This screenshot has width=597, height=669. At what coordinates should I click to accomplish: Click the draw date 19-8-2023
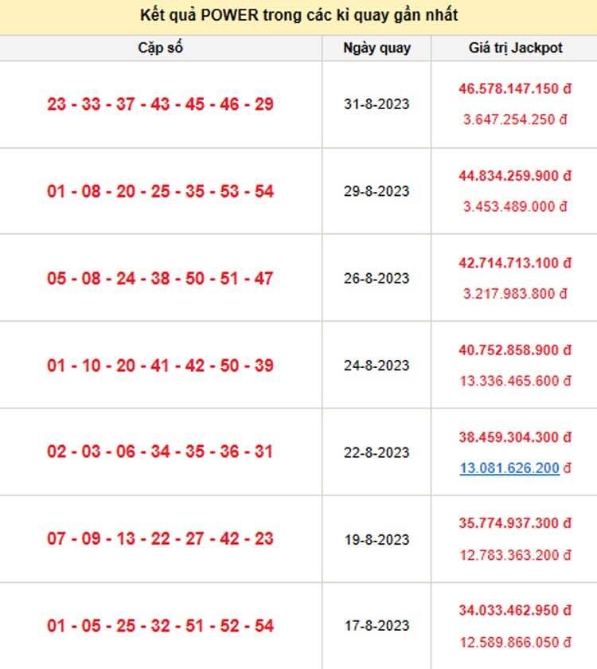point(377,539)
